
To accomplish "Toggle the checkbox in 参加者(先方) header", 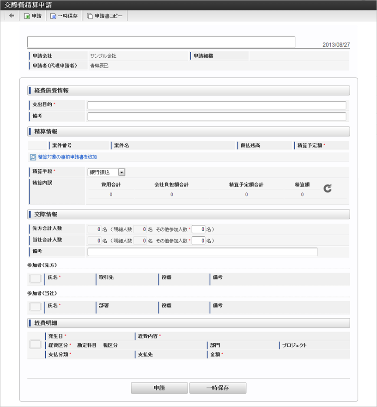I will click(35, 279).
